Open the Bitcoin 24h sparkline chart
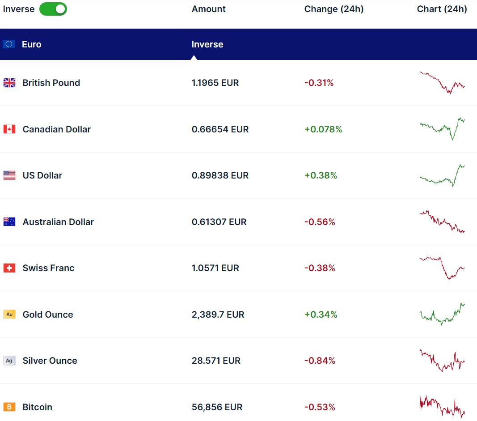Screen dimensions: 477x421 pyautogui.click(x=442, y=406)
